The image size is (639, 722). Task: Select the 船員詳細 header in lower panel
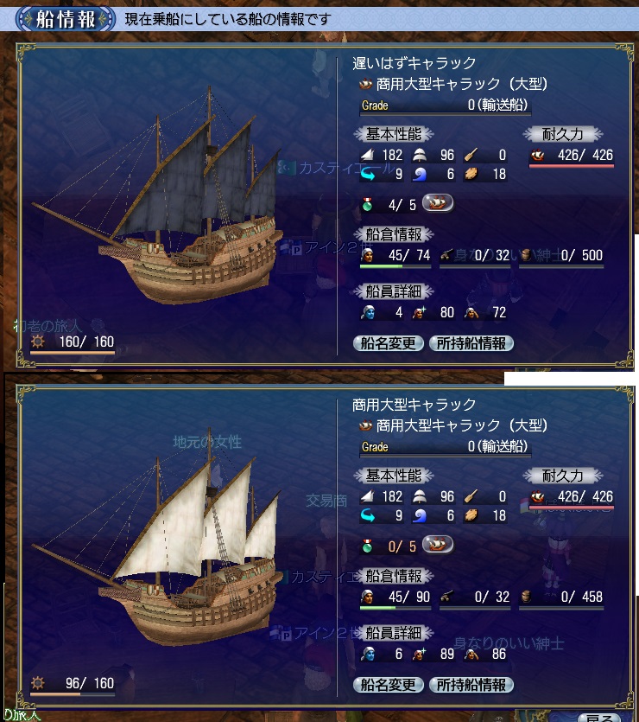pos(394,633)
